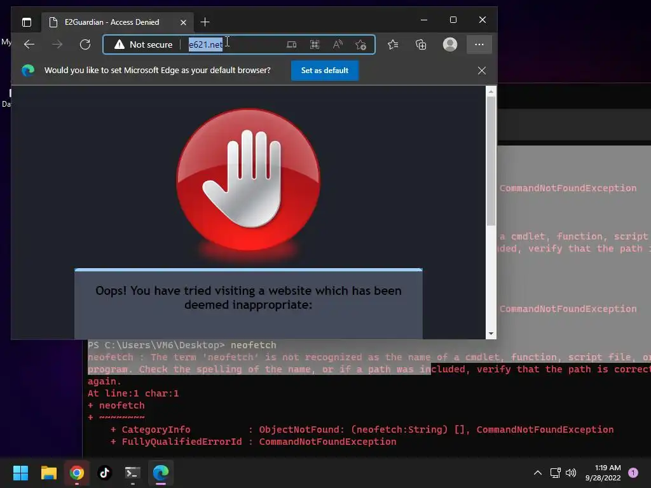Image resolution: width=651 pixels, height=488 pixels.
Task: Open the Edge profile avatar
Action: [x=450, y=44]
